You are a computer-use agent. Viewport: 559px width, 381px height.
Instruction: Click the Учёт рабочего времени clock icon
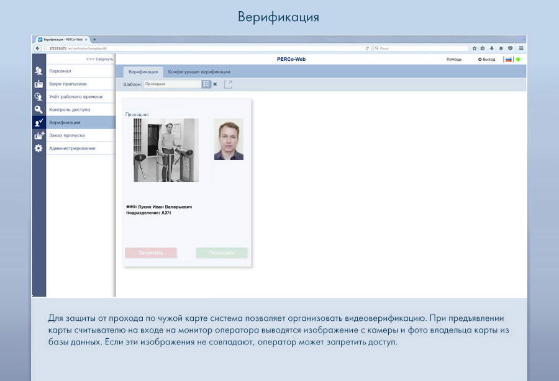39,97
